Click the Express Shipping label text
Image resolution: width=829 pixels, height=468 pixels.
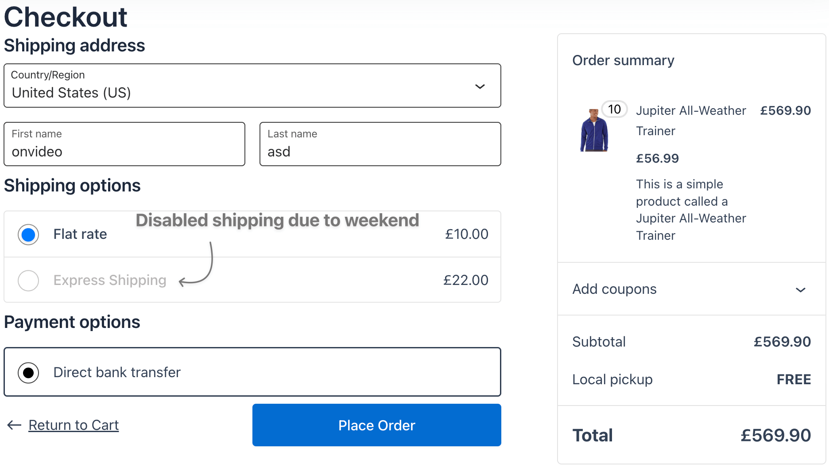tap(110, 280)
